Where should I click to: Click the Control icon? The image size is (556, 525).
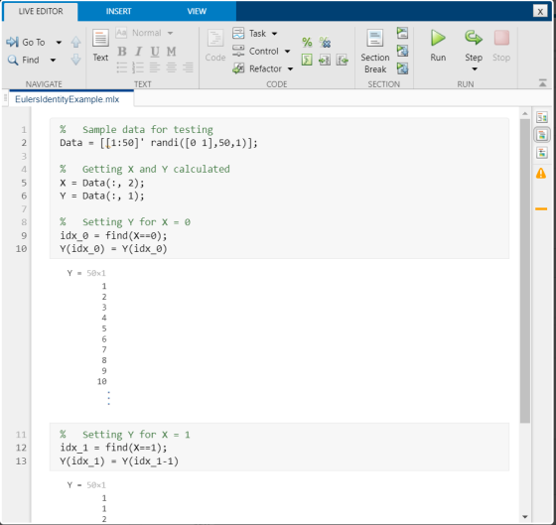pyautogui.click(x=238, y=51)
